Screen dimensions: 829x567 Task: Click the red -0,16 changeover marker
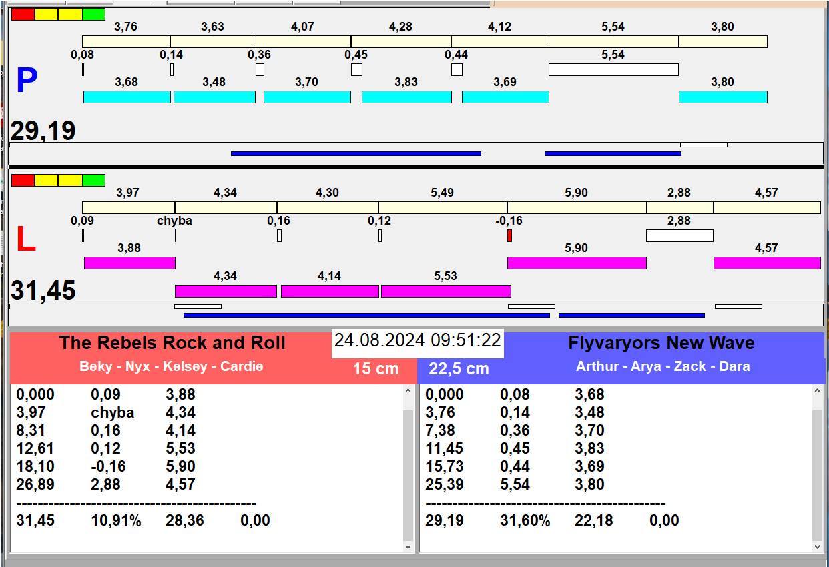509,235
